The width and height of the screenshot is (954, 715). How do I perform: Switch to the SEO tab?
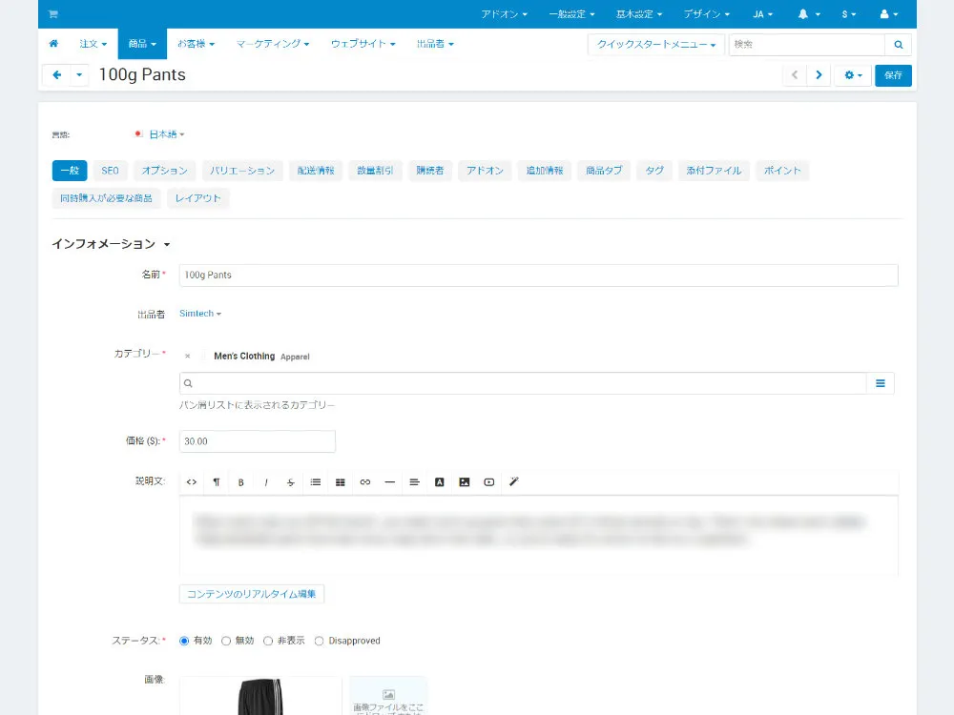click(110, 170)
